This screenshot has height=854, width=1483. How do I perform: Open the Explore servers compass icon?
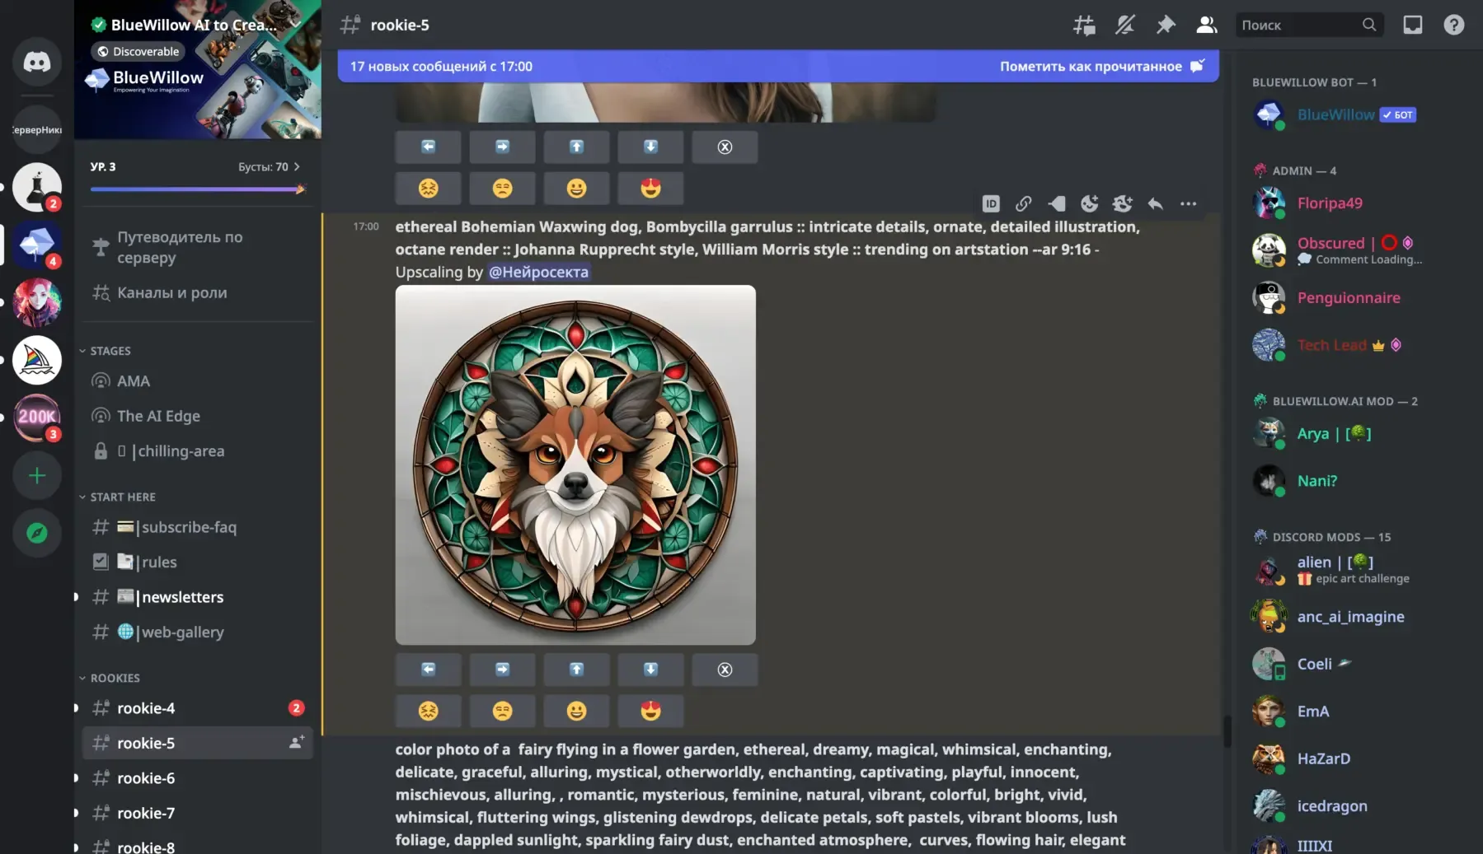37,534
